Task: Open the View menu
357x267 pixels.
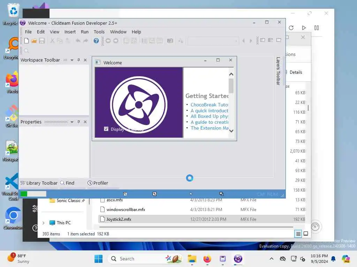Action: coord(54,32)
